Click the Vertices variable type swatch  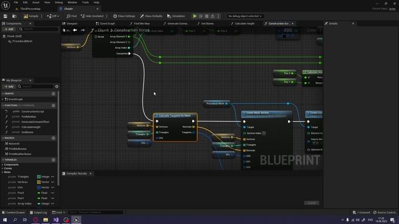tap(39, 182)
